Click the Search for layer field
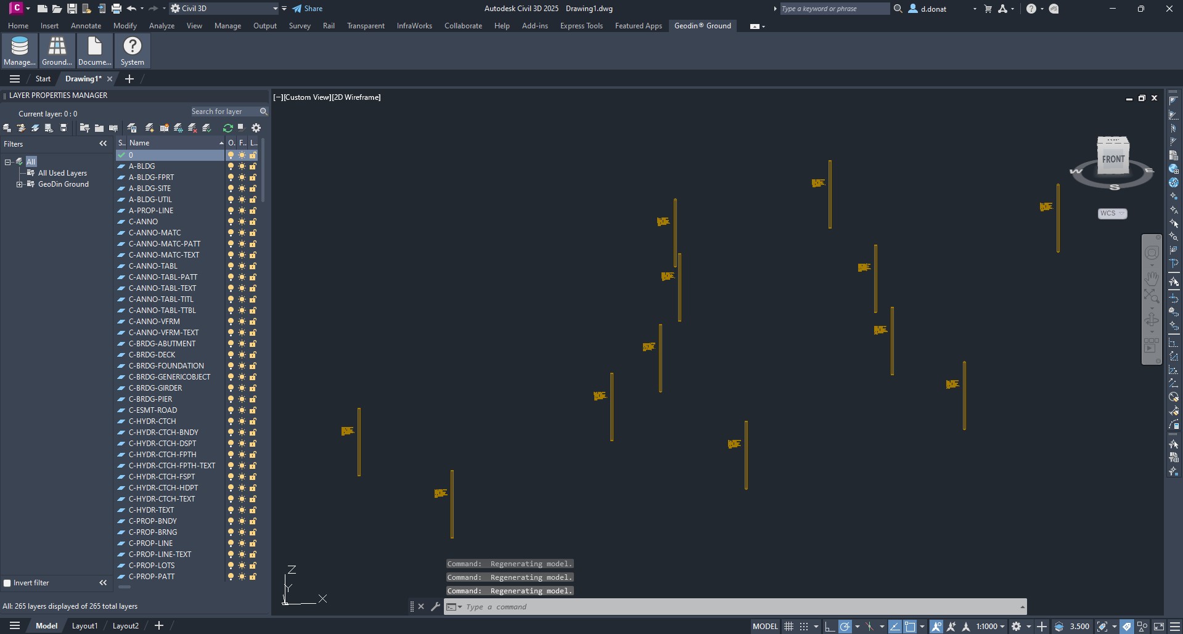Image resolution: width=1183 pixels, height=634 pixels. (223, 112)
